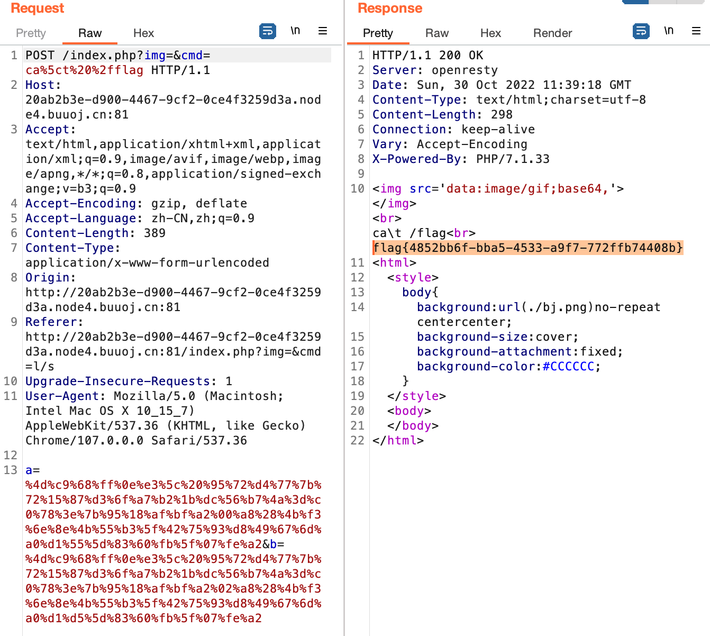Click the Accept-Encoding header in request
This screenshot has width=710, height=636.
coord(136,203)
